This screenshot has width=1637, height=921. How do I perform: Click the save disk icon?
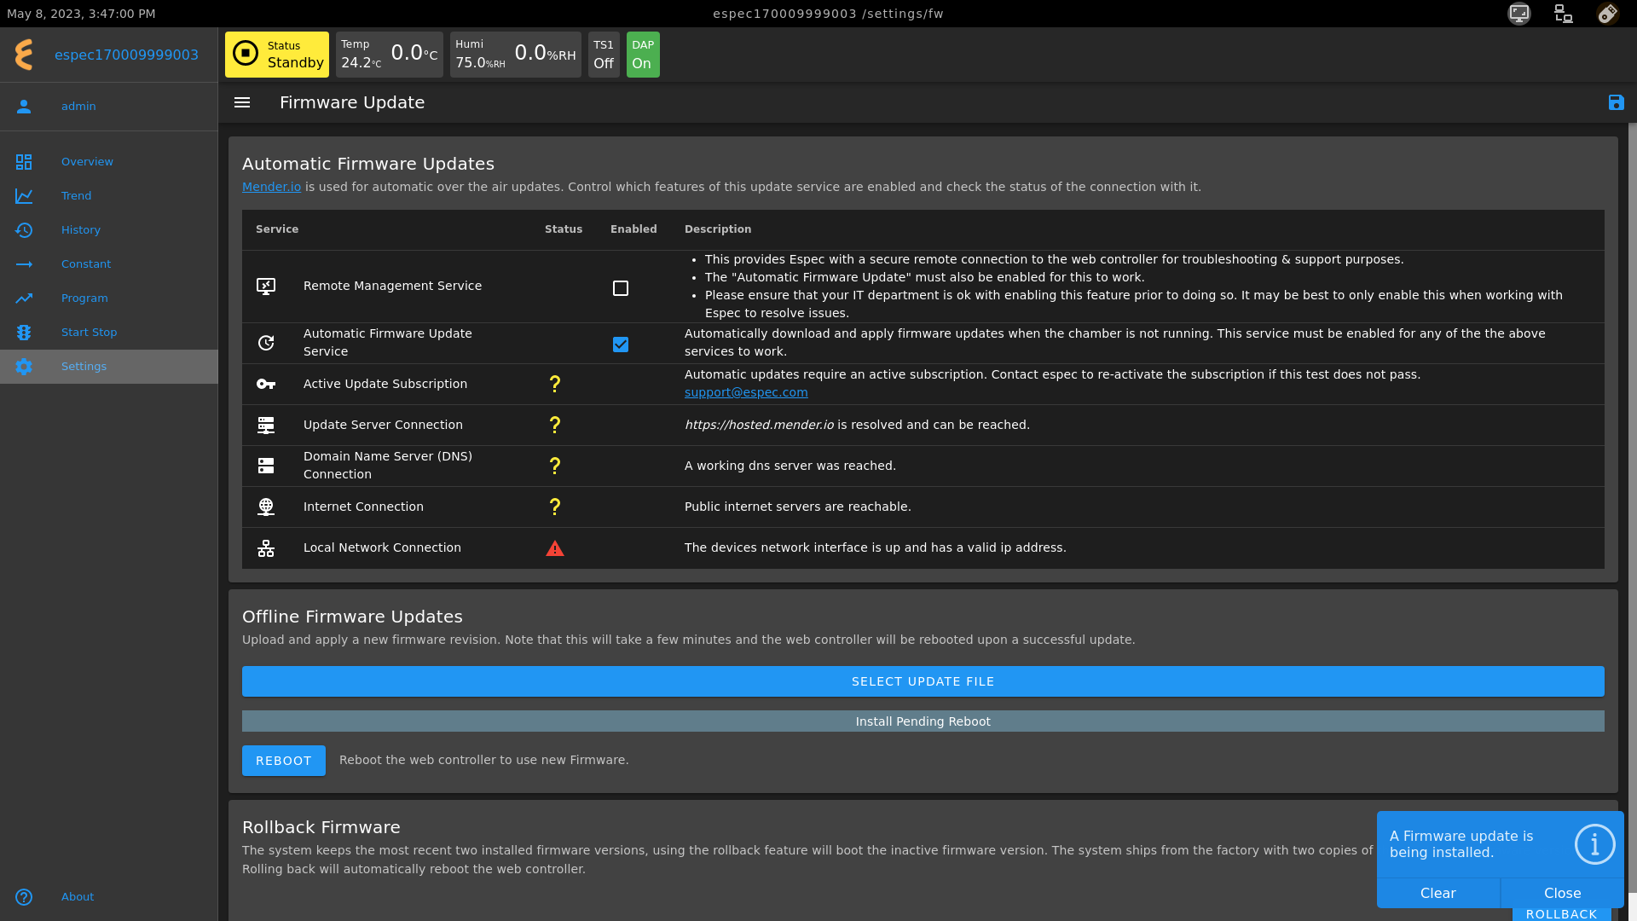pos(1617,102)
